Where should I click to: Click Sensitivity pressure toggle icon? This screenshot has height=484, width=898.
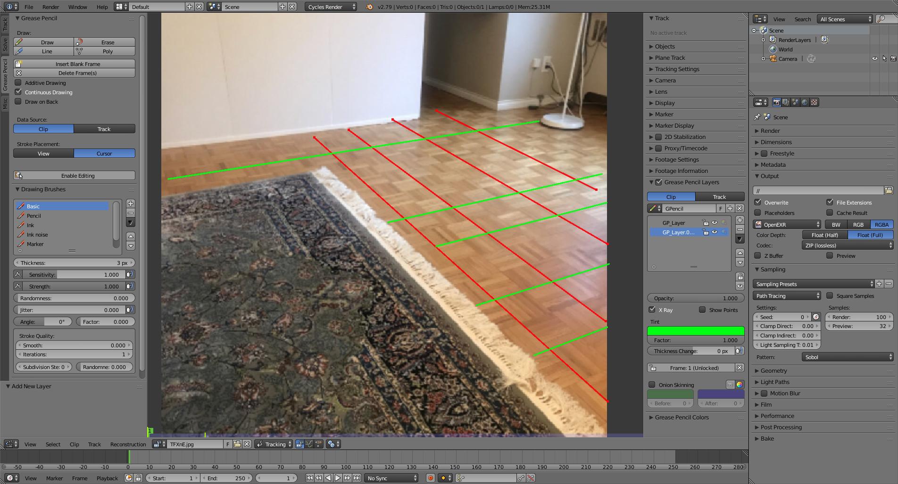tap(130, 274)
